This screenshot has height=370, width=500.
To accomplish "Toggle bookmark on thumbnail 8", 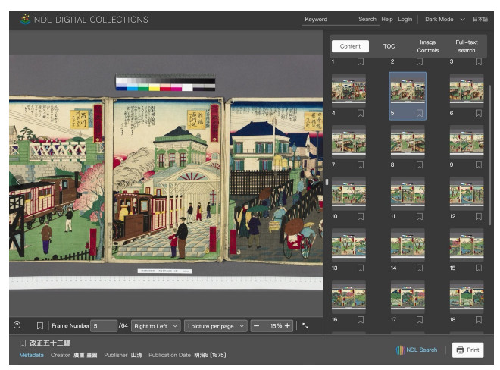I will click(420, 165).
